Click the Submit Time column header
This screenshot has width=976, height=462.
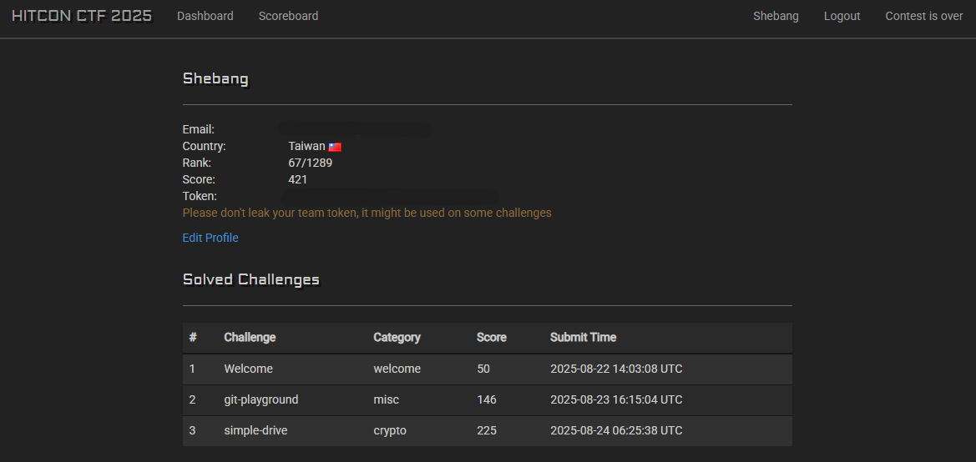tap(583, 337)
